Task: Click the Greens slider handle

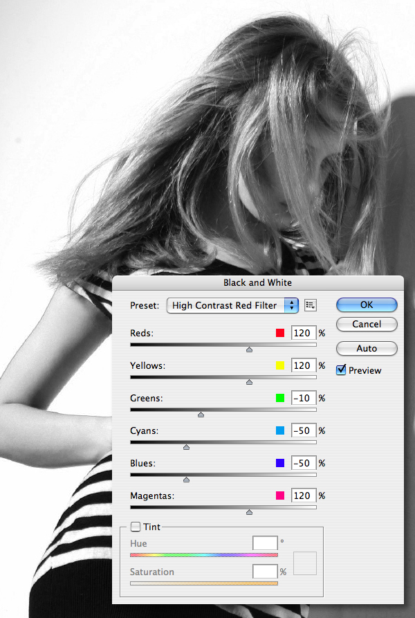Action: click(x=201, y=415)
